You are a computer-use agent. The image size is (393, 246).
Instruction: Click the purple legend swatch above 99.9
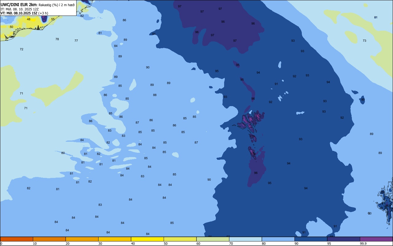click(x=376, y=239)
